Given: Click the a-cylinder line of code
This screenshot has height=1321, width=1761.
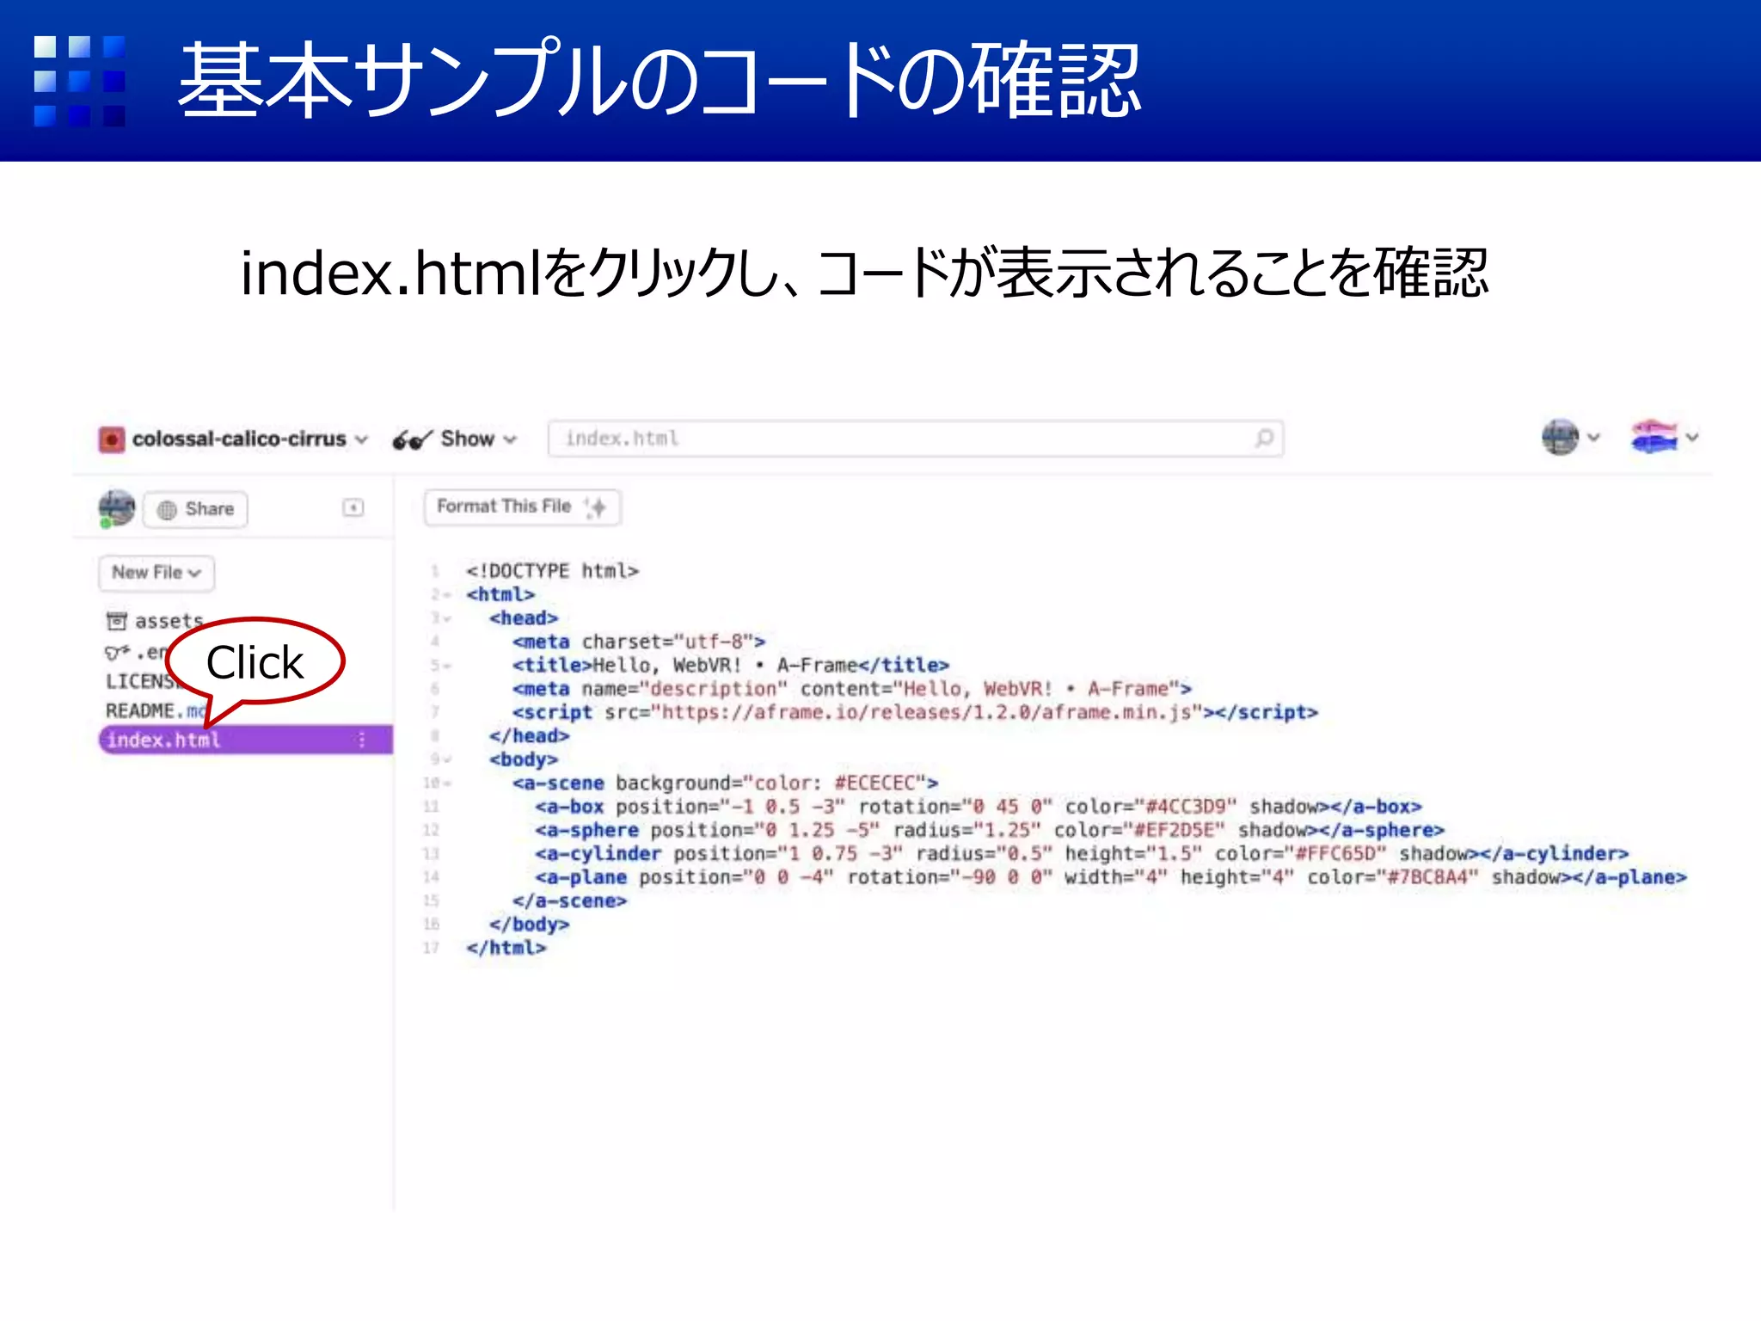Looking at the screenshot, I should [1082, 854].
